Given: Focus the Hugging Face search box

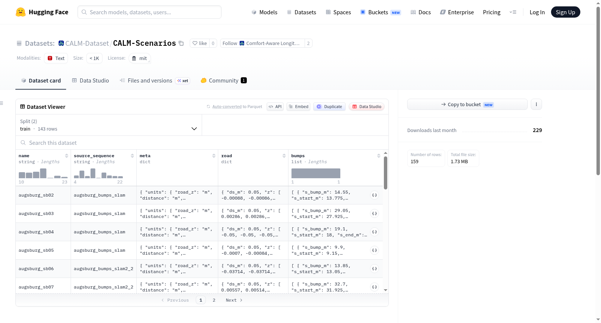Looking at the screenshot, I should click(x=149, y=12).
